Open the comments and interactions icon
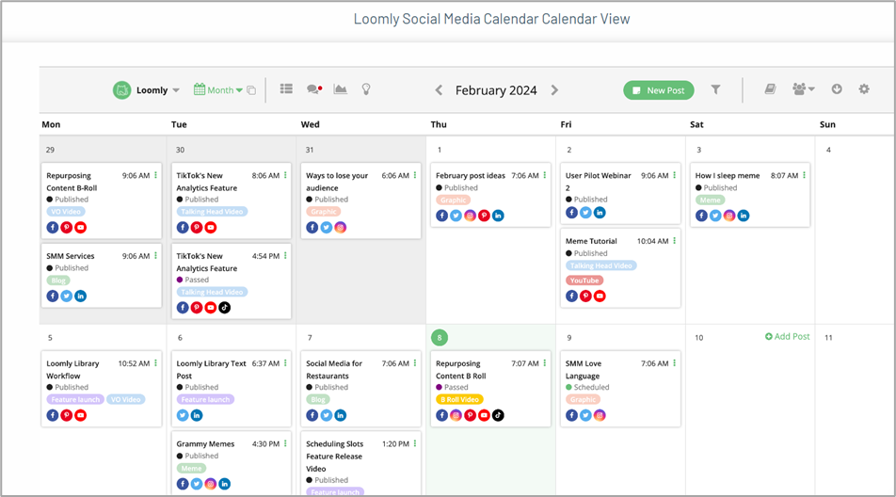Screen dimensions: 896x497 click(x=313, y=89)
